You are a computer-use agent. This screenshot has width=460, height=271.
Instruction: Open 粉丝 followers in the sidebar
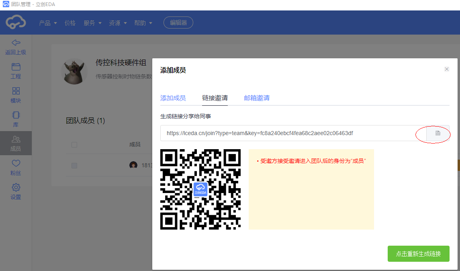pyautogui.click(x=16, y=168)
